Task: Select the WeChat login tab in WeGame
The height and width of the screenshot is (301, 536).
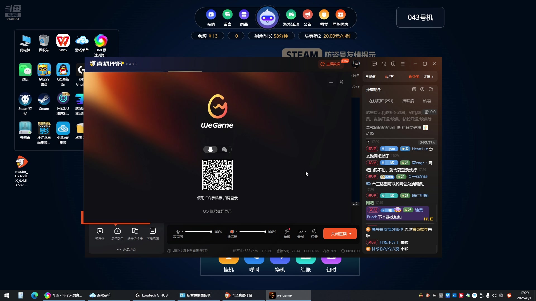Action: tap(224, 149)
